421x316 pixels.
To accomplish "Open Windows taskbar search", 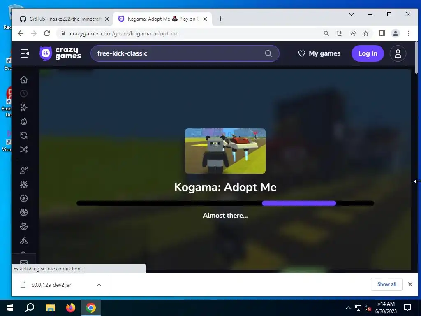I will coord(30,308).
